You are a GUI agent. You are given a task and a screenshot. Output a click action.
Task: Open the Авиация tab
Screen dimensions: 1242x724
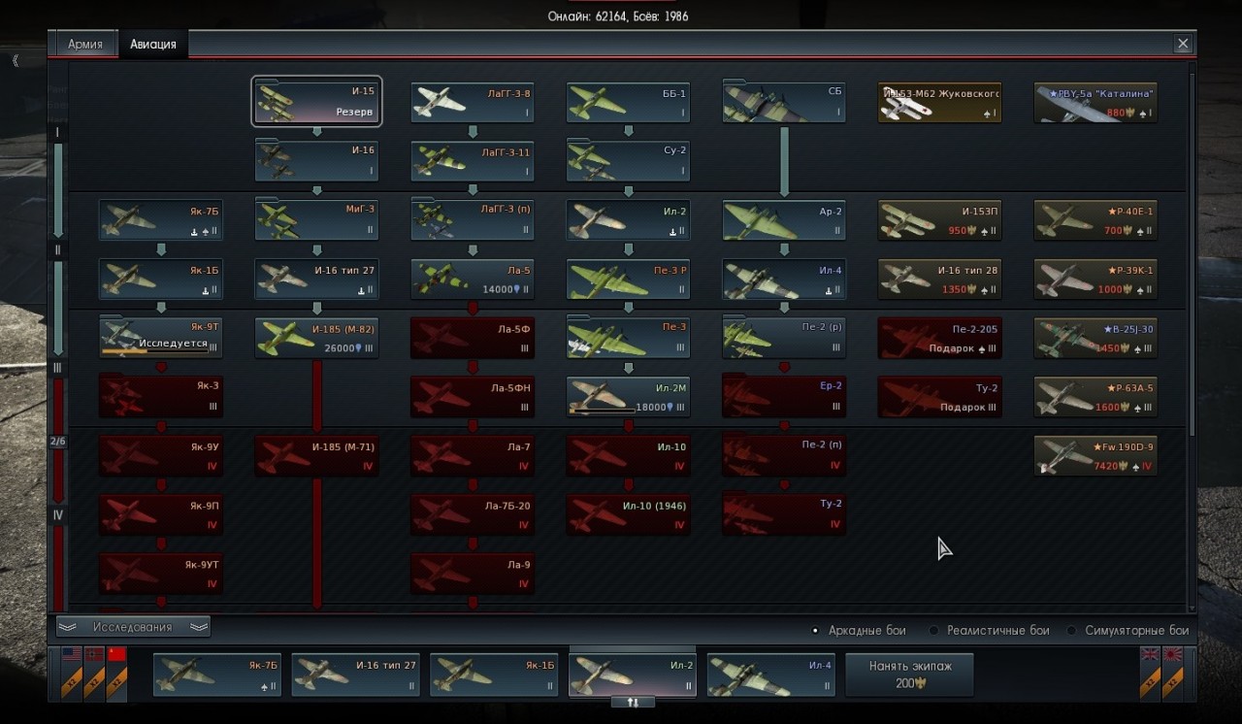pos(153,45)
